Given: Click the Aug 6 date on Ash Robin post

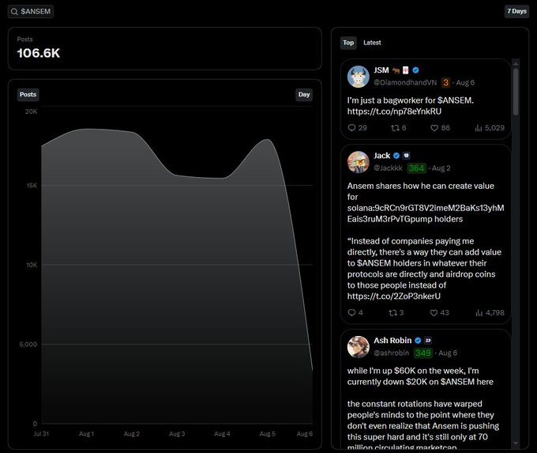Looking at the screenshot, I should click(x=448, y=353).
